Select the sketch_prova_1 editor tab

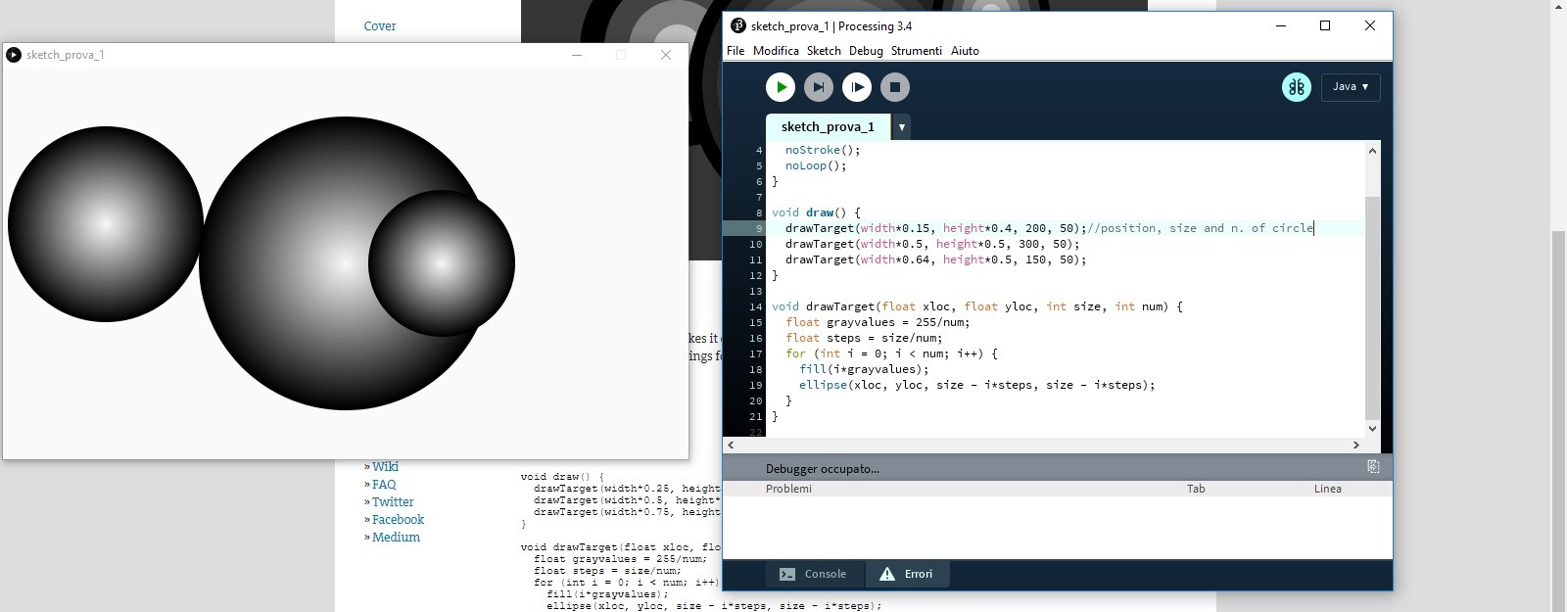click(828, 127)
